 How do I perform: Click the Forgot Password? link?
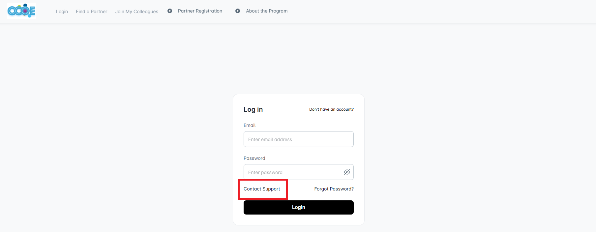[334, 189]
